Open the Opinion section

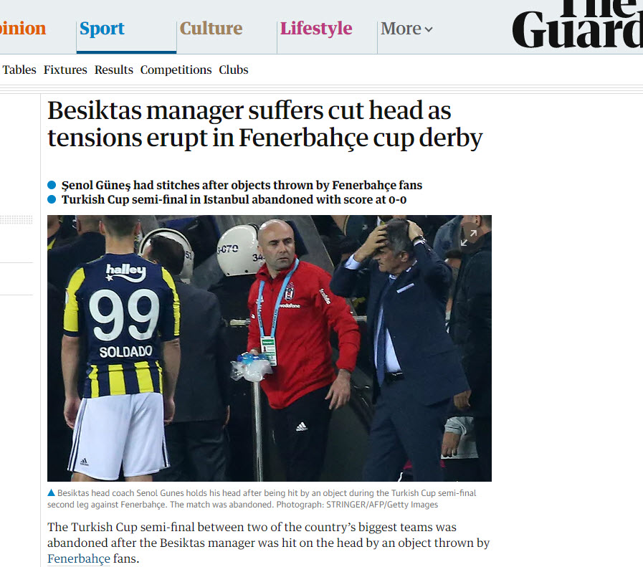click(23, 29)
